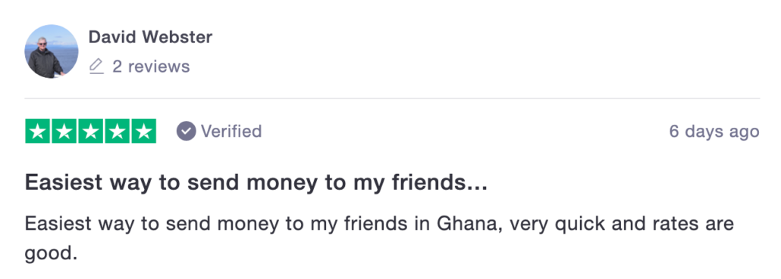Click the word good. on last line
Image resolution: width=781 pixels, height=279 pixels.
(x=52, y=254)
